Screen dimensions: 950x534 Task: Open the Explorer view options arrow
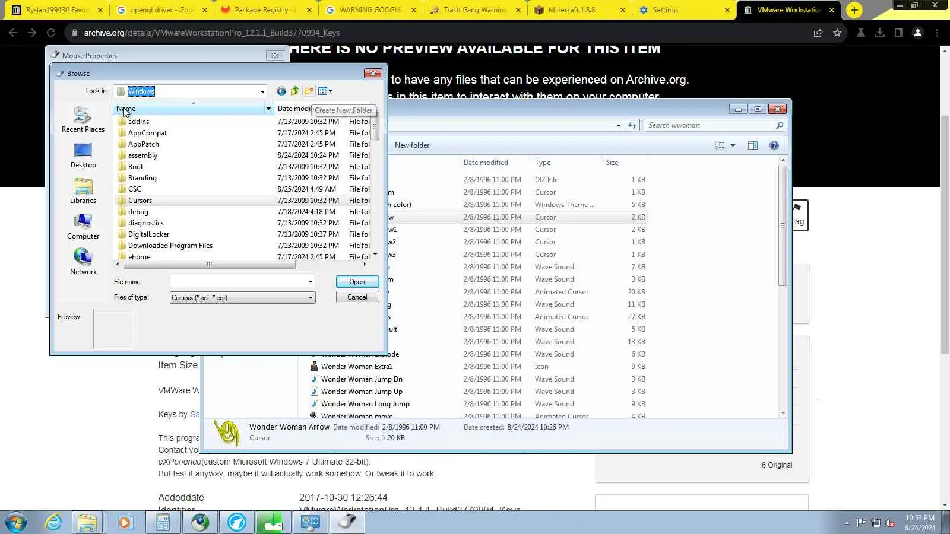click(733, 145)
